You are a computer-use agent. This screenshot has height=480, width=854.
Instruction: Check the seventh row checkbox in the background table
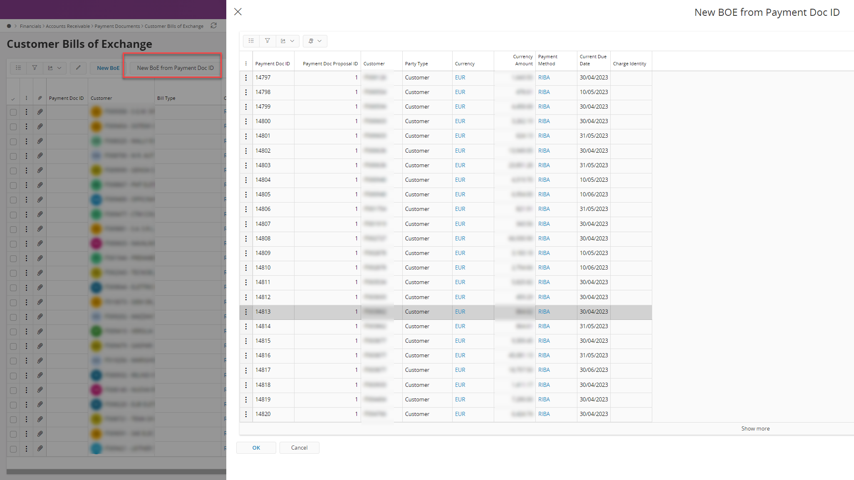point(13,200)
